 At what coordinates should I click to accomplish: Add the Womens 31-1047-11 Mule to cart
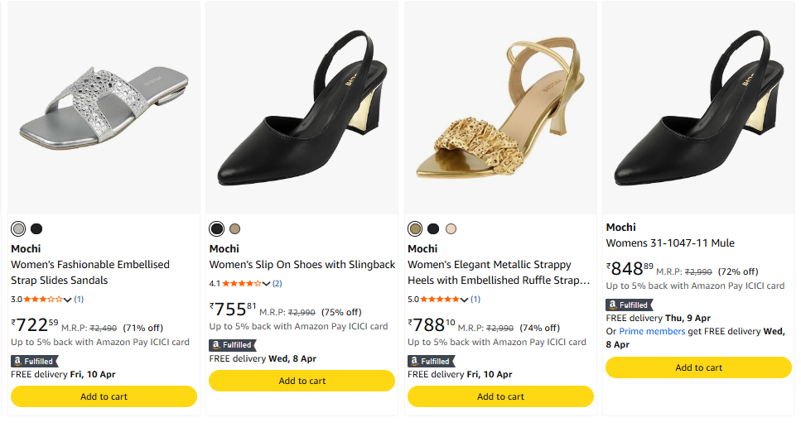click(x=698, y=367)
